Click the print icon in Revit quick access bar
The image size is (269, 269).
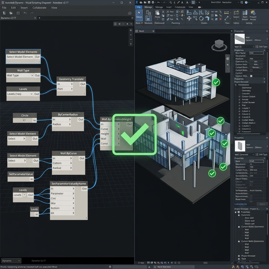153,2
